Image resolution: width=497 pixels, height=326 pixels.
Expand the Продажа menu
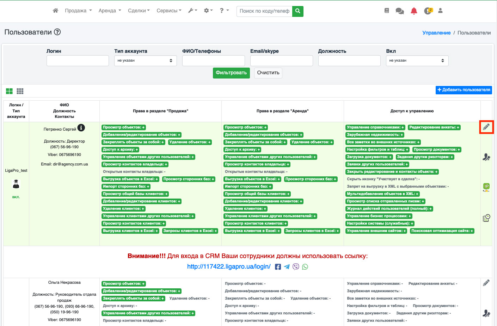(78, 11)
